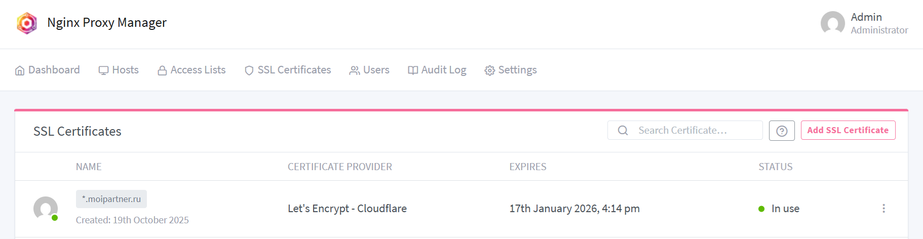The image size is (923, 239).
Task: Open the three-dot menu for moipartner.ru certificate
Action: [883, 209]
